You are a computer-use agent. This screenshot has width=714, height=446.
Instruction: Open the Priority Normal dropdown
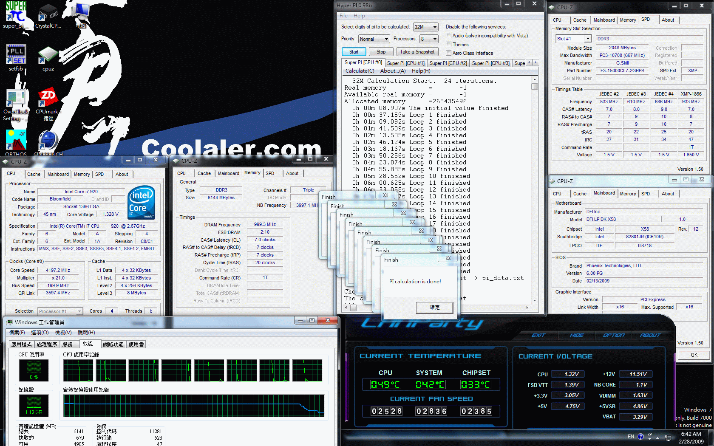pyautogui.click(x=374, y=39)
